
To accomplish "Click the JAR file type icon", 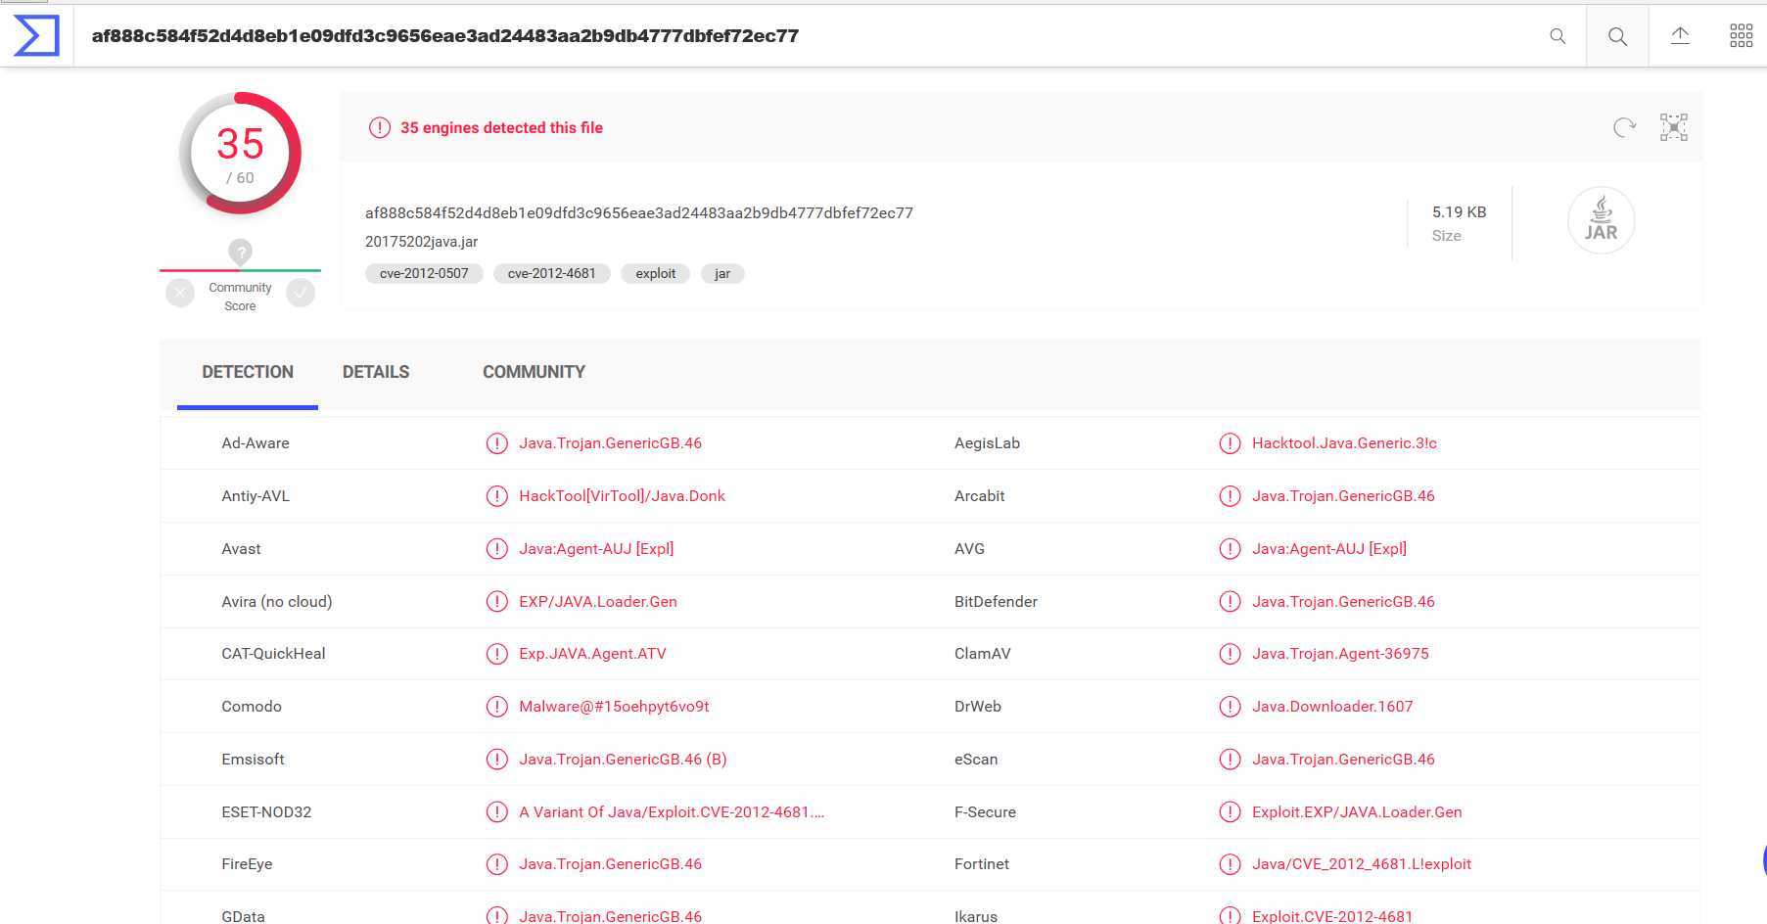I will pos(1601,220).
